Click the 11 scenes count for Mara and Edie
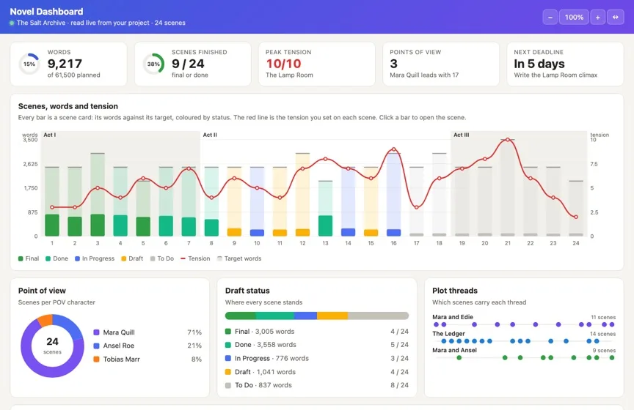 click(x=603, y=318)
